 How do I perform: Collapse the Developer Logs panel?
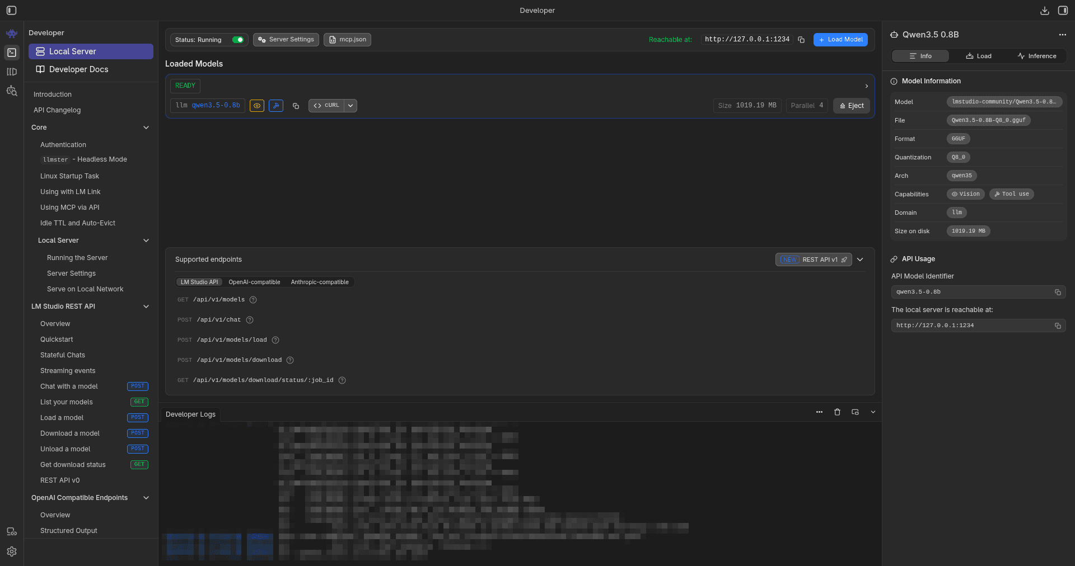[x=873, y=412]
